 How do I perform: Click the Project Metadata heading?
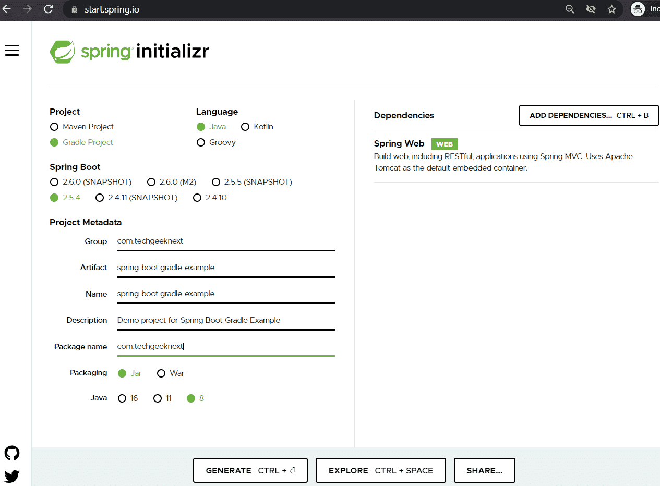click(x=86, y=222)
